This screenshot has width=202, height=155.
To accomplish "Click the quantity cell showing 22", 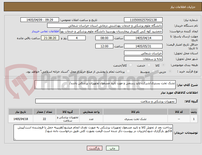I will point(44,119).
